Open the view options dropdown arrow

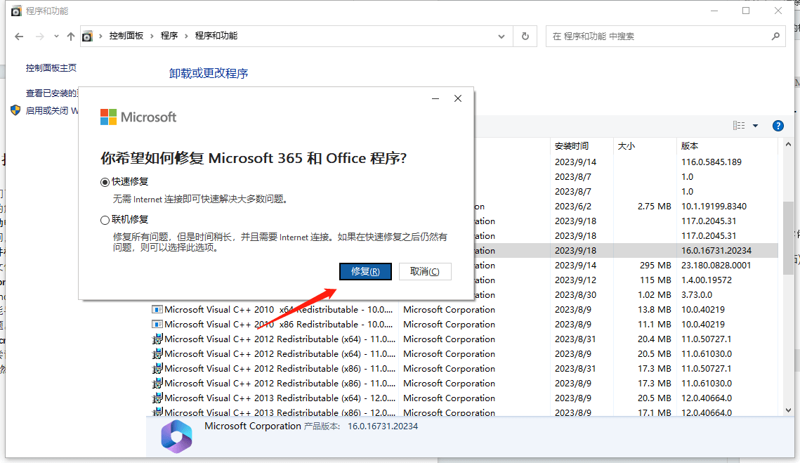(x=756, y=126)
